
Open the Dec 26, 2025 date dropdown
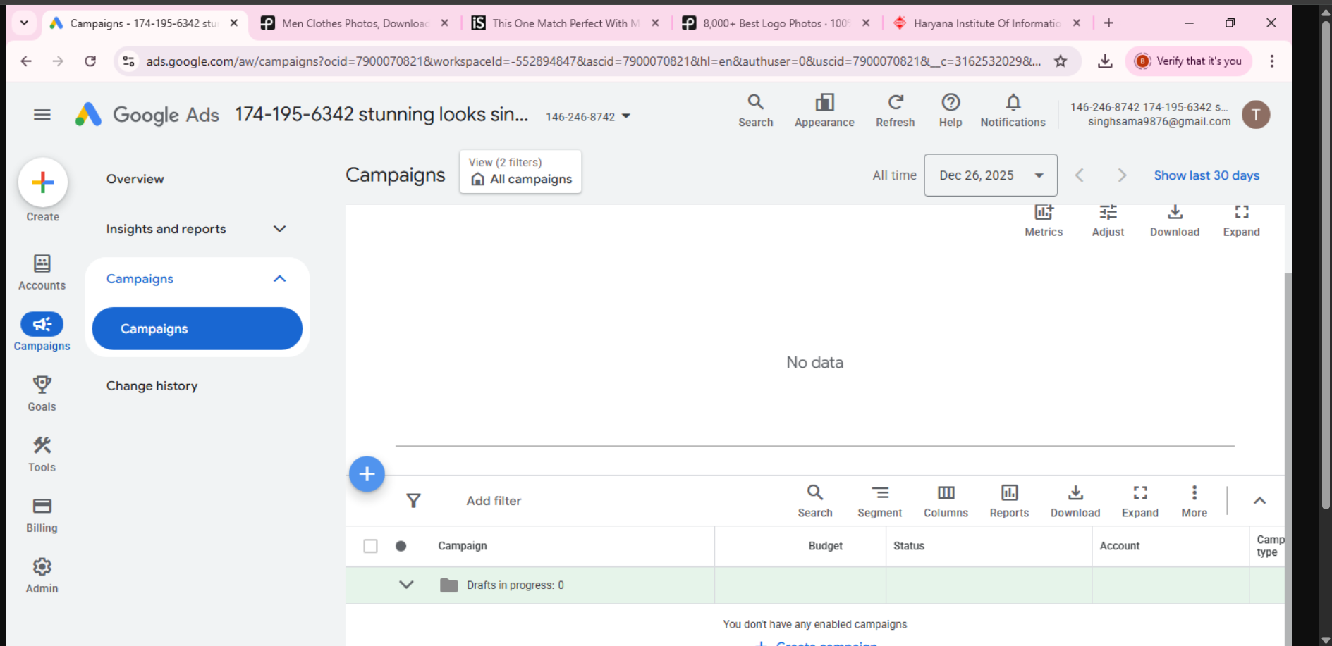pyautogui.click(x=990, y=175)
